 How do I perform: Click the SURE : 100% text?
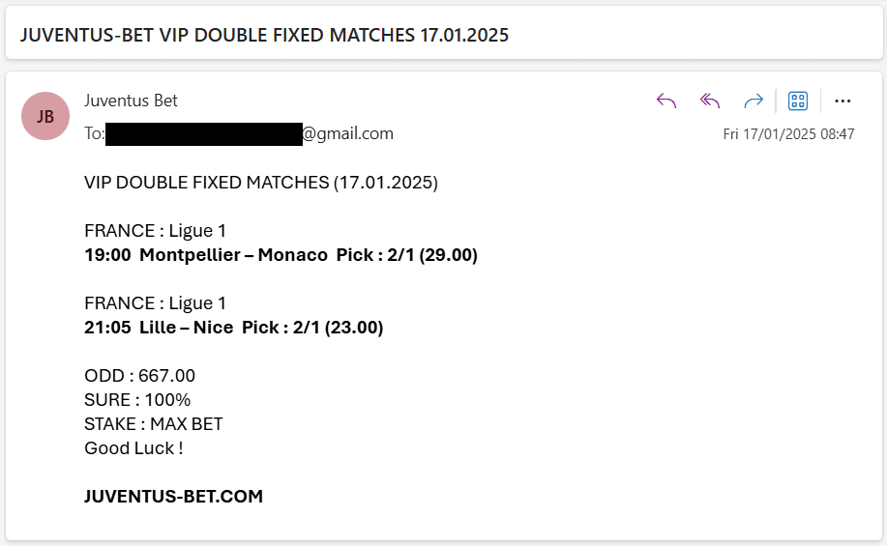point(137,400)
